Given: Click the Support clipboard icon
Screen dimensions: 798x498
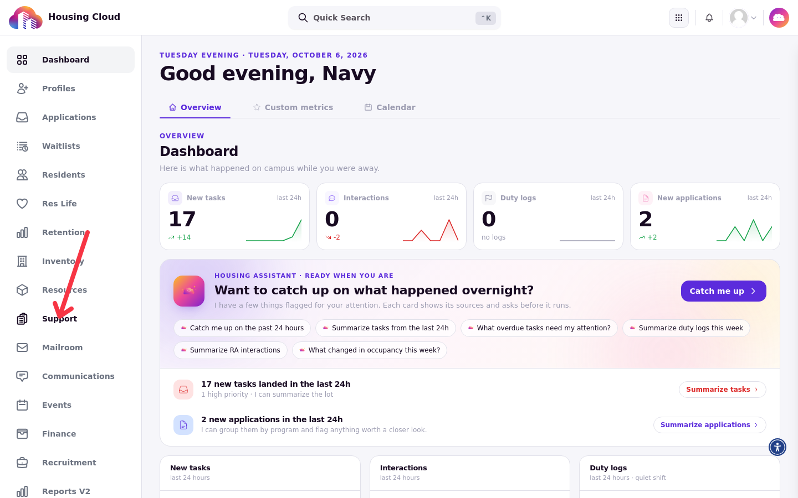Looking at the screenshot, I should coord(22,319).
